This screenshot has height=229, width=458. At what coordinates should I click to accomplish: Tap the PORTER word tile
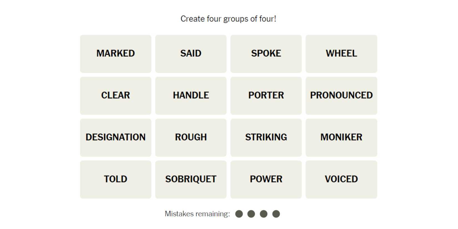[x=266, y=95]
